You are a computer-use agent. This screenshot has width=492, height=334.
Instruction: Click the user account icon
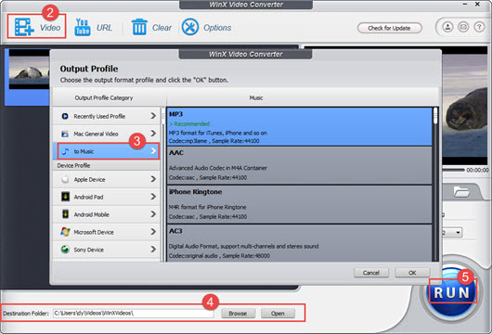click(447, 27)
